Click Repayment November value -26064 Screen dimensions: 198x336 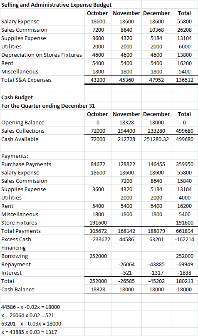[126, 265]
